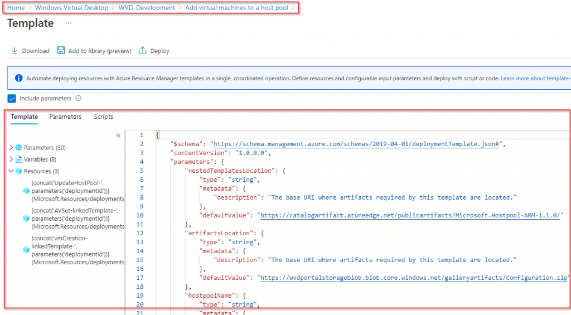Open the deploymentTemplate.json schema URL

tap(356, 144)
